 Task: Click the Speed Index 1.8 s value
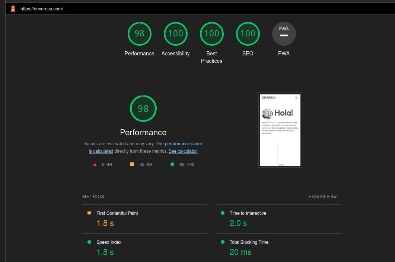105,252
